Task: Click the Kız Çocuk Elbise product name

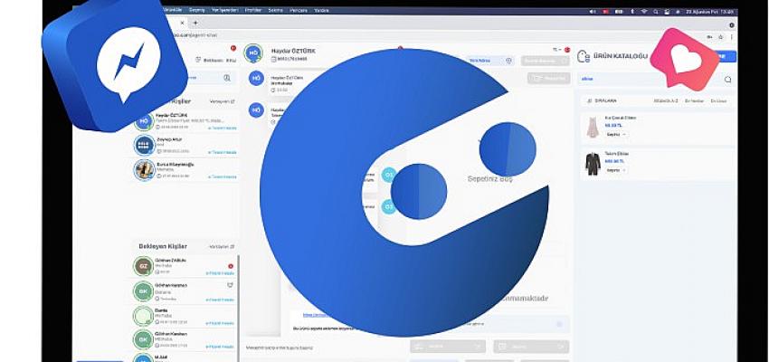Action: click(x=621, y=119)
